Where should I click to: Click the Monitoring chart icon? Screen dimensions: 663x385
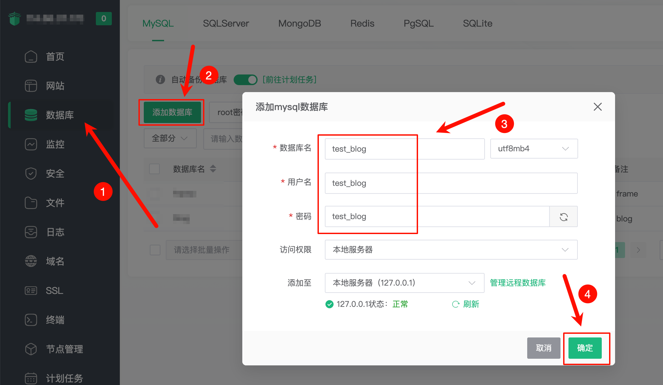click(31, 144)
